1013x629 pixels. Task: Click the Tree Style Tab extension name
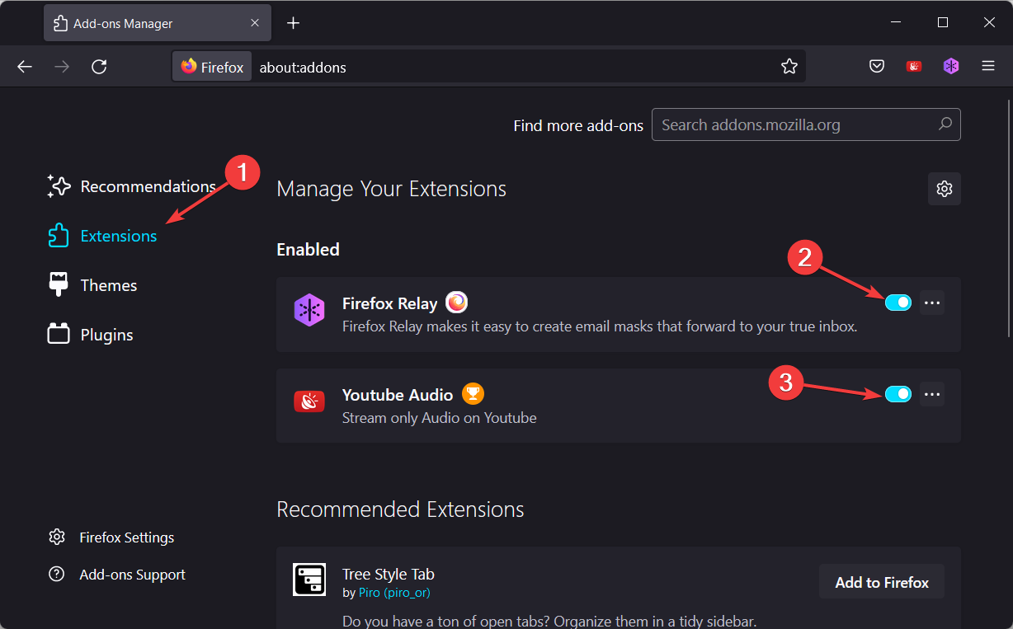point(389,574)
